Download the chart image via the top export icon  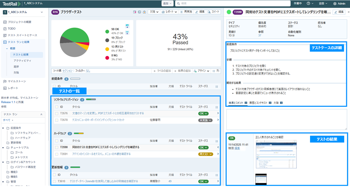(127, 26)
